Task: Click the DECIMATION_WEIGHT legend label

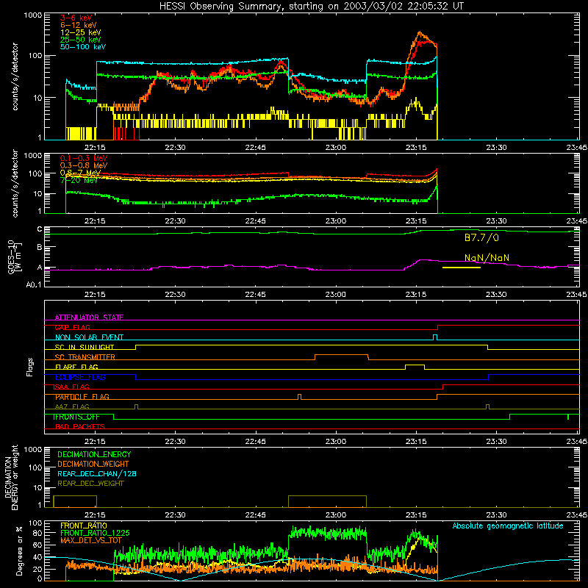Action: pyautogui.click(x=93, y=464)
